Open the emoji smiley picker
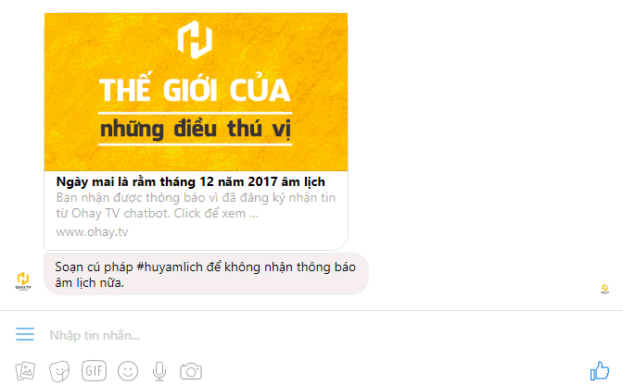This screenshot has height=385, width=623. click(128, 371)
